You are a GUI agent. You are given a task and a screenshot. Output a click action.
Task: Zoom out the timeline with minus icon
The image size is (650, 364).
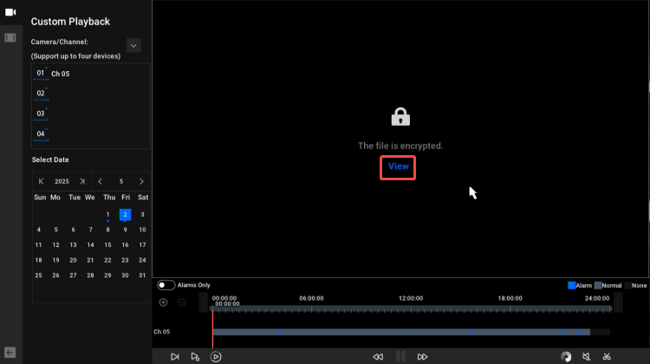(182, 302)
